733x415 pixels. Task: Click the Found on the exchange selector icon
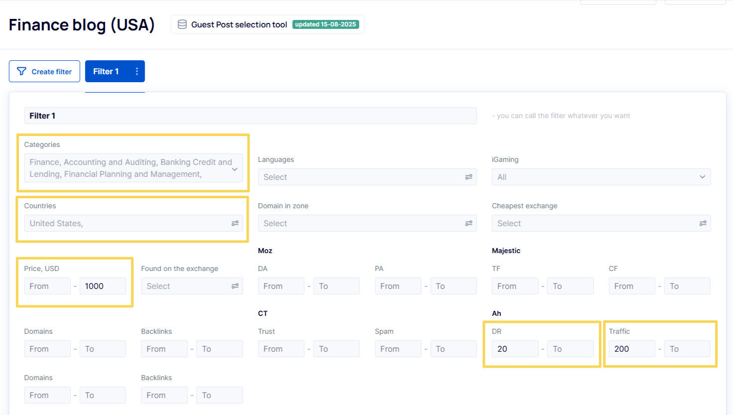tap(235, 286)
